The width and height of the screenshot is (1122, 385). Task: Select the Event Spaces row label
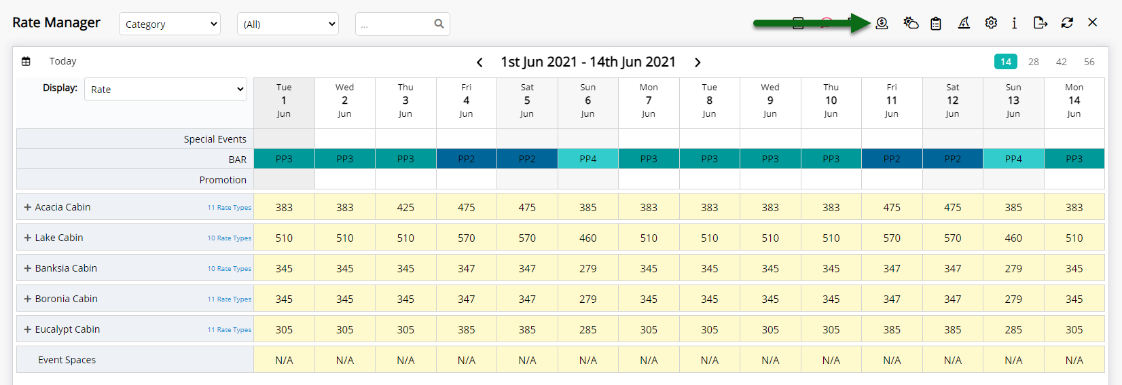tap(67, 360)
